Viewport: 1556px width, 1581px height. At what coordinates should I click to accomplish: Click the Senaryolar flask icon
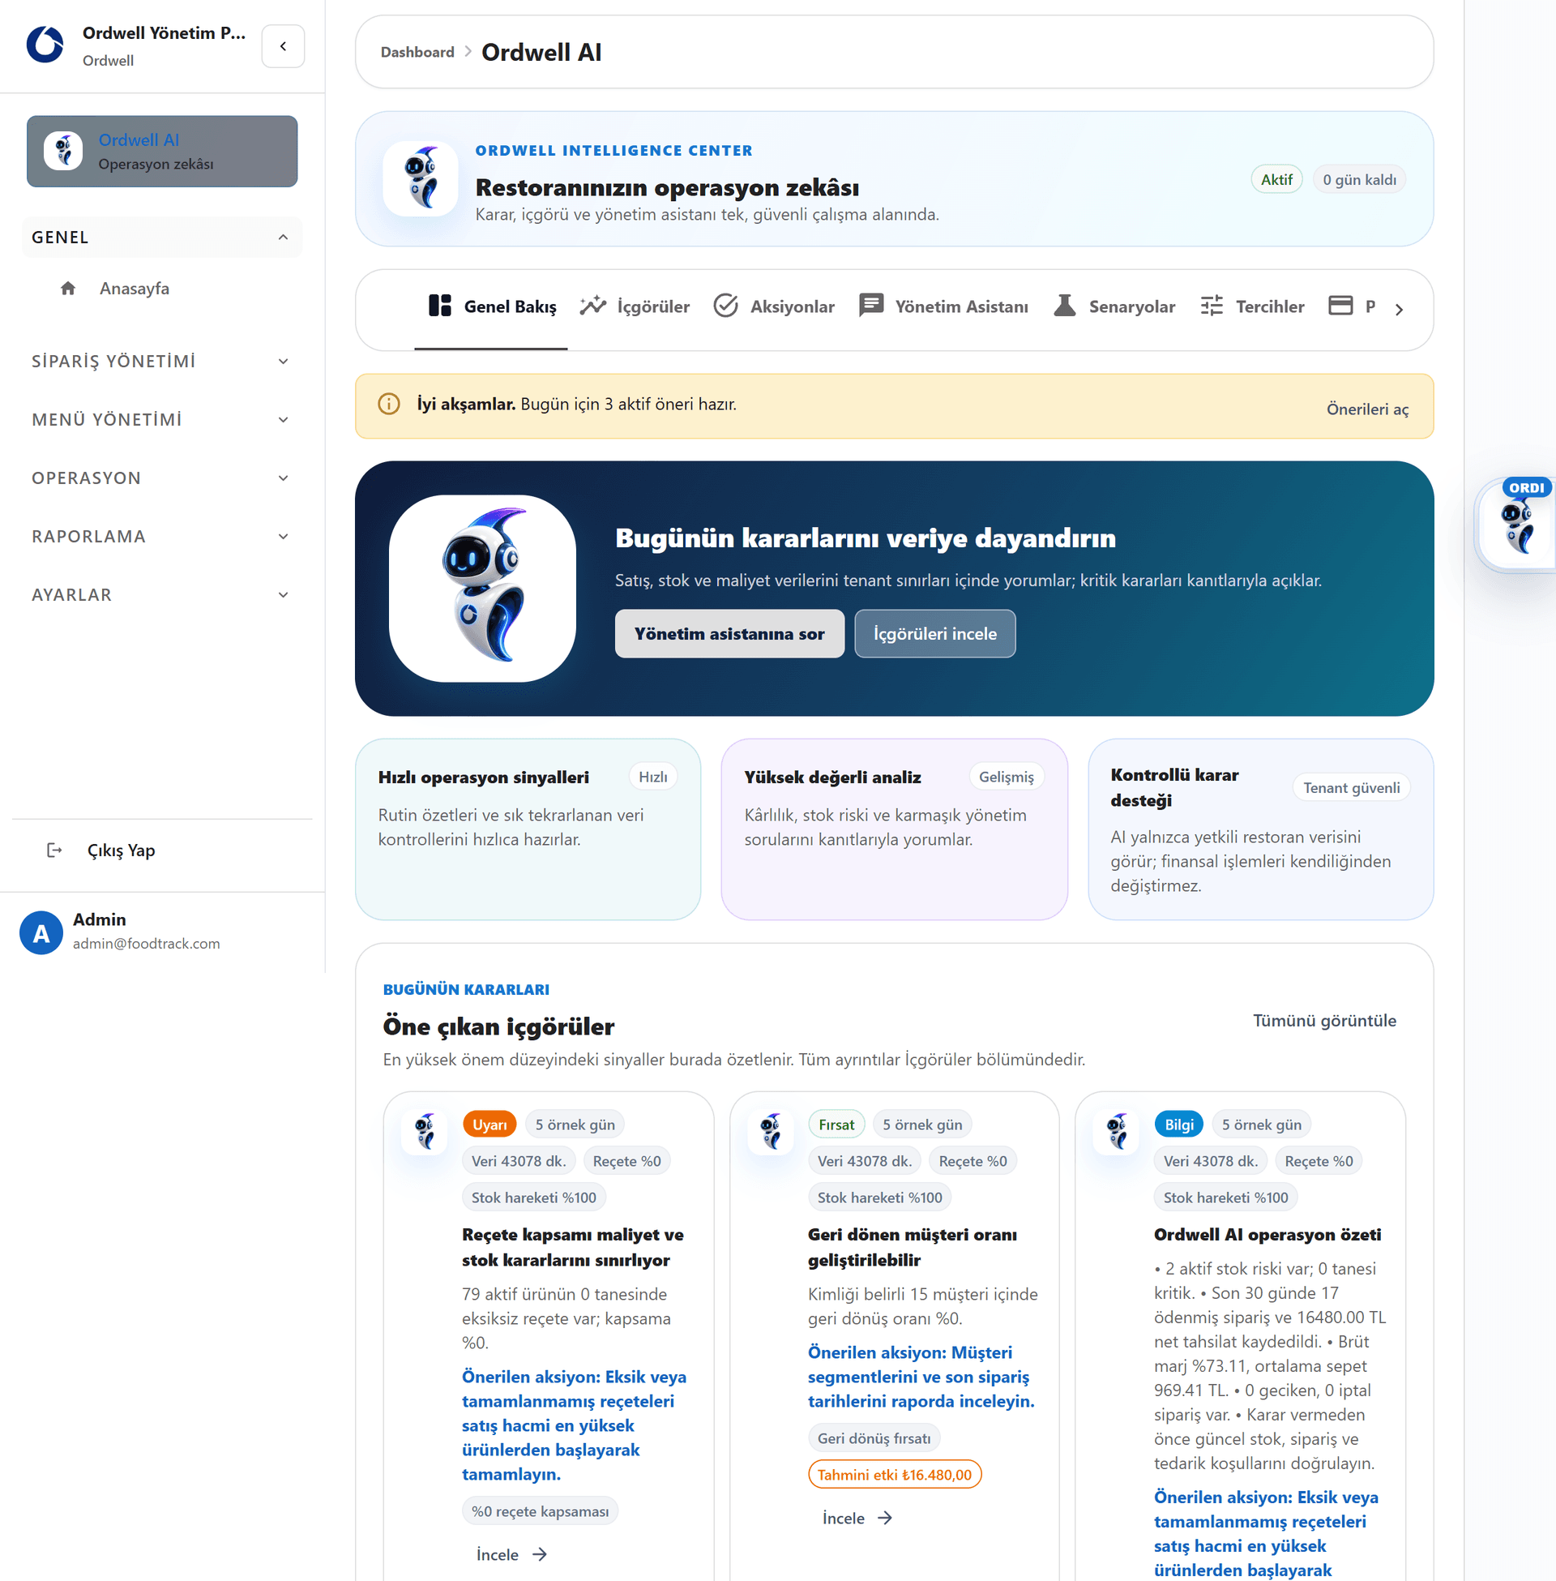point(1064,306)
